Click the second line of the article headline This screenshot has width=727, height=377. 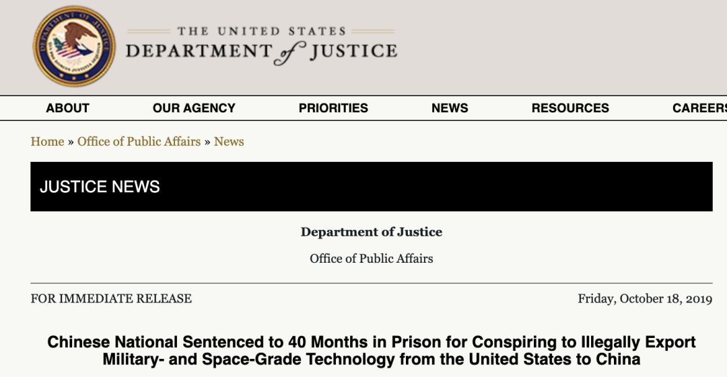click(x=372, y=360)
